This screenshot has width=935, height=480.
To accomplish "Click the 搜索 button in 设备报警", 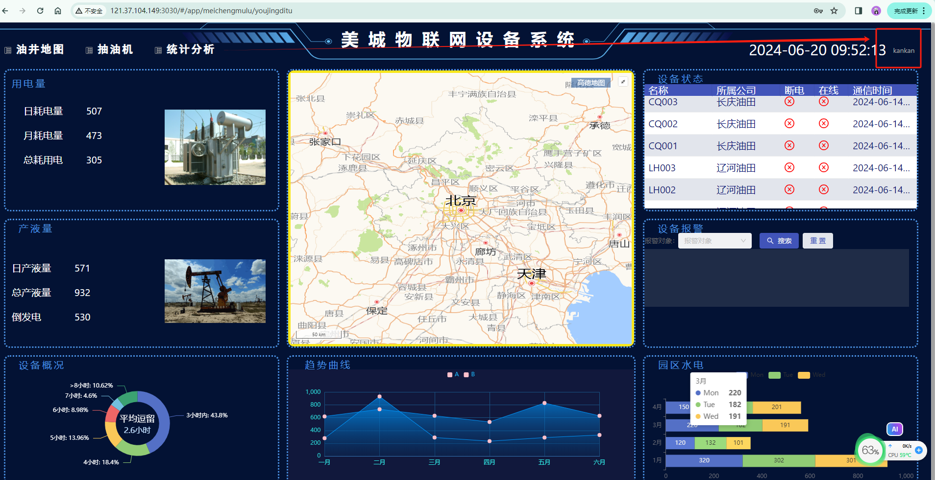I will (x=779, y=241).
